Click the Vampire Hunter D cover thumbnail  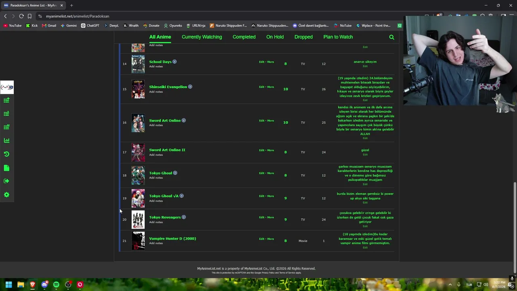(138, 241)
